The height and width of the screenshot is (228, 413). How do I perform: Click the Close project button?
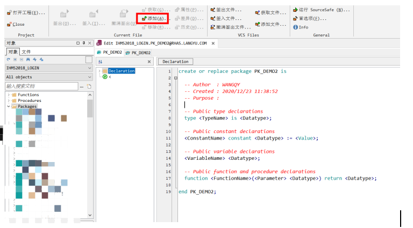[16, 24]
